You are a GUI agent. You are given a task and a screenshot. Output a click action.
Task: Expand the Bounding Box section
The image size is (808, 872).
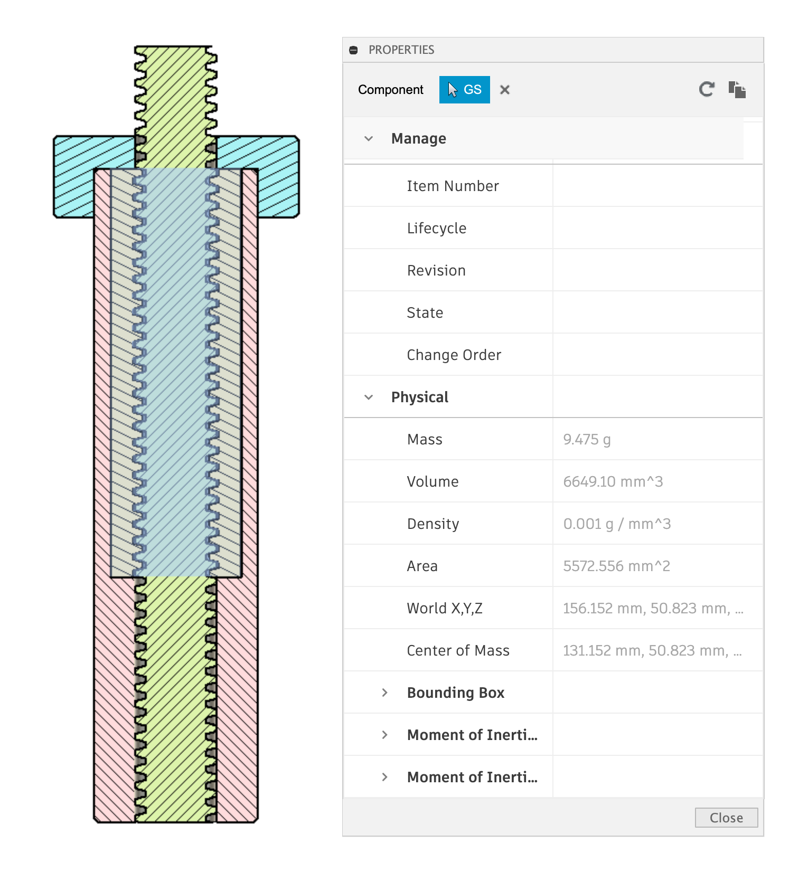tap(385, 693)
